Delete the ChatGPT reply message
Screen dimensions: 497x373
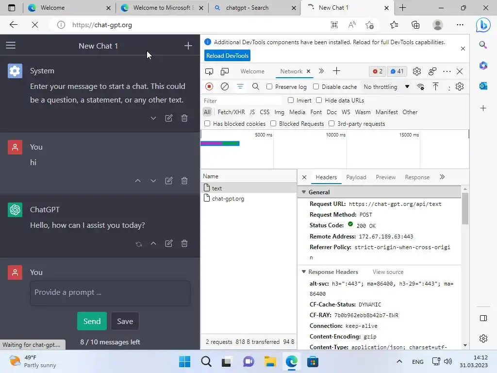coord(184,244)
